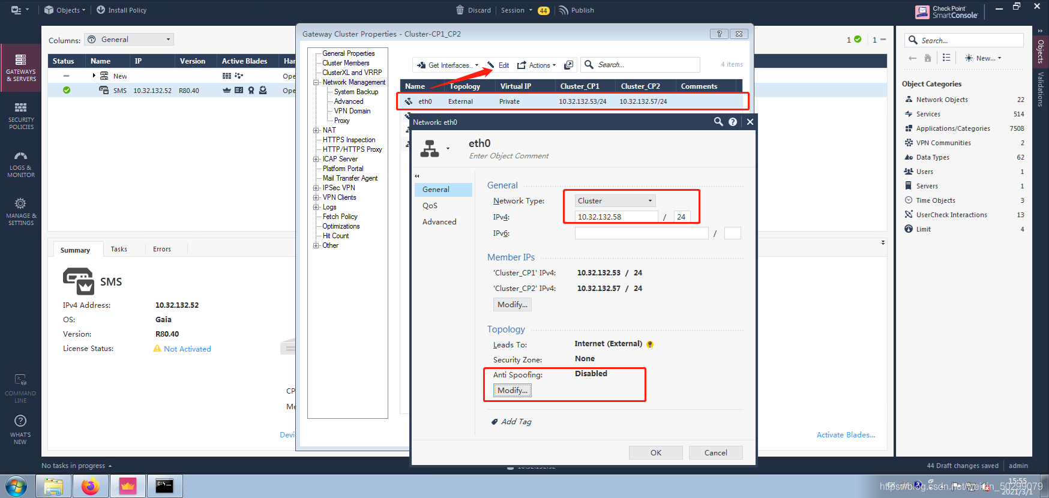Click the home icon in Objects panel
The image size is (1049, 498).
928,58
